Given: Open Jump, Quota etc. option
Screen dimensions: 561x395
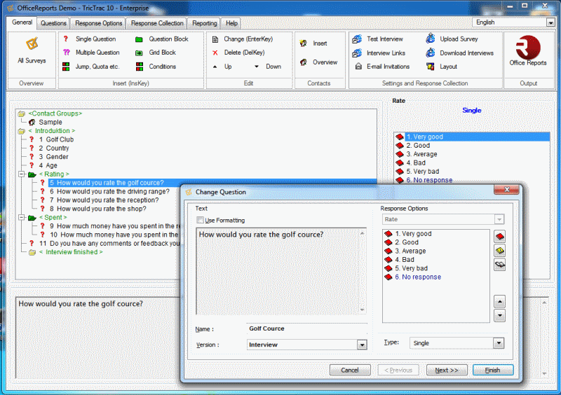Looking at the screenshot, I should [91, 67].
